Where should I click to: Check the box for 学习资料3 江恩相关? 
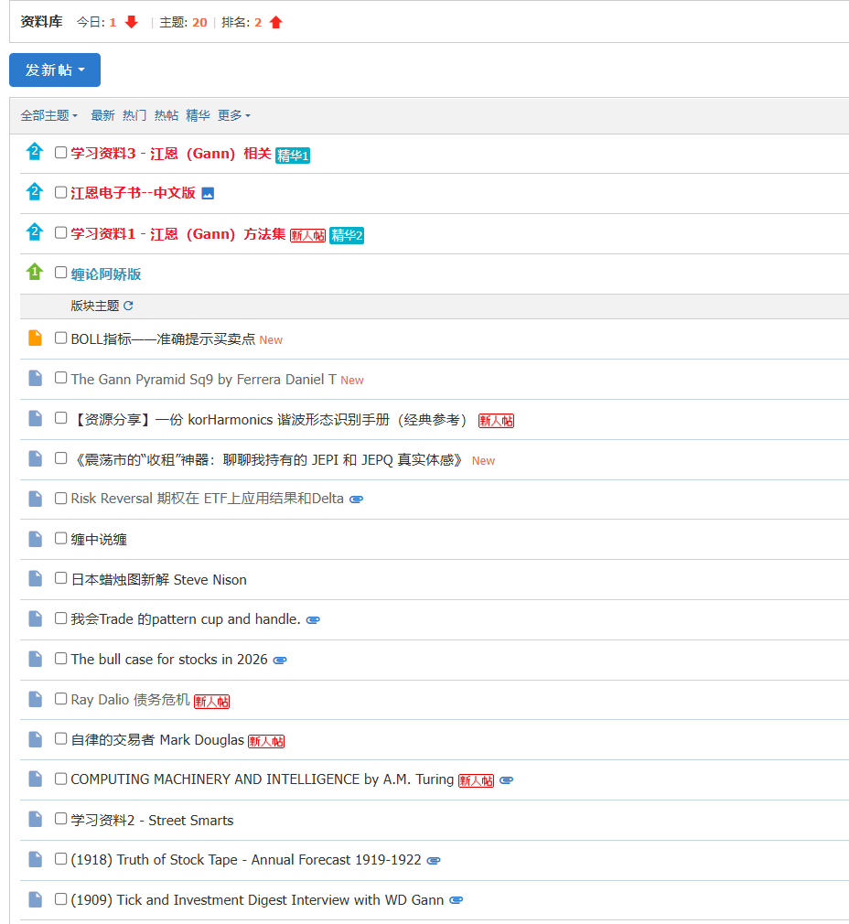coord(60,152)
